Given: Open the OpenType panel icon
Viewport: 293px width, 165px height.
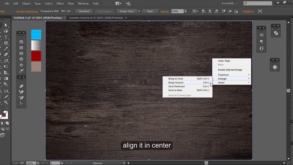Looking at the screenshot, I should [261, 49].
